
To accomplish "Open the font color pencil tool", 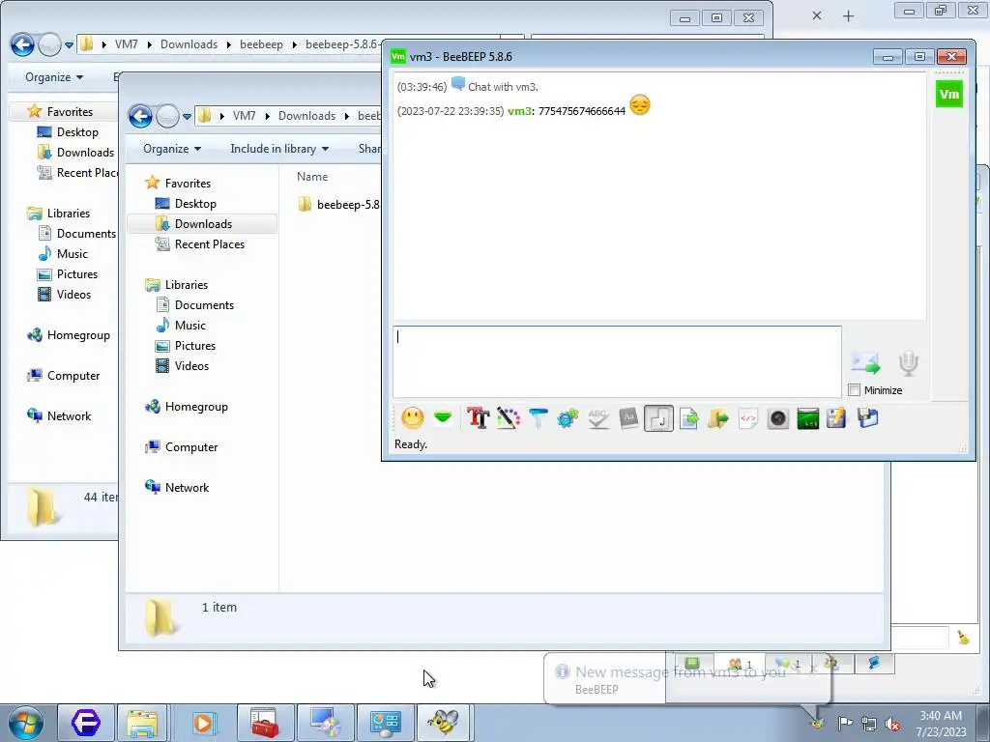I will (509, 417).
